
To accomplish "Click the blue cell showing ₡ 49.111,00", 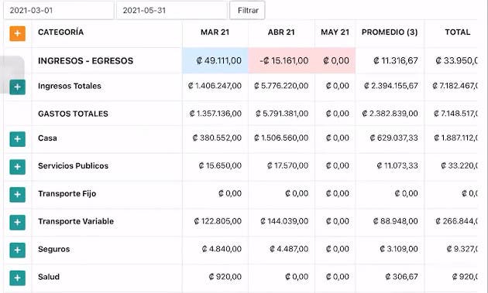I will (215, 60).
